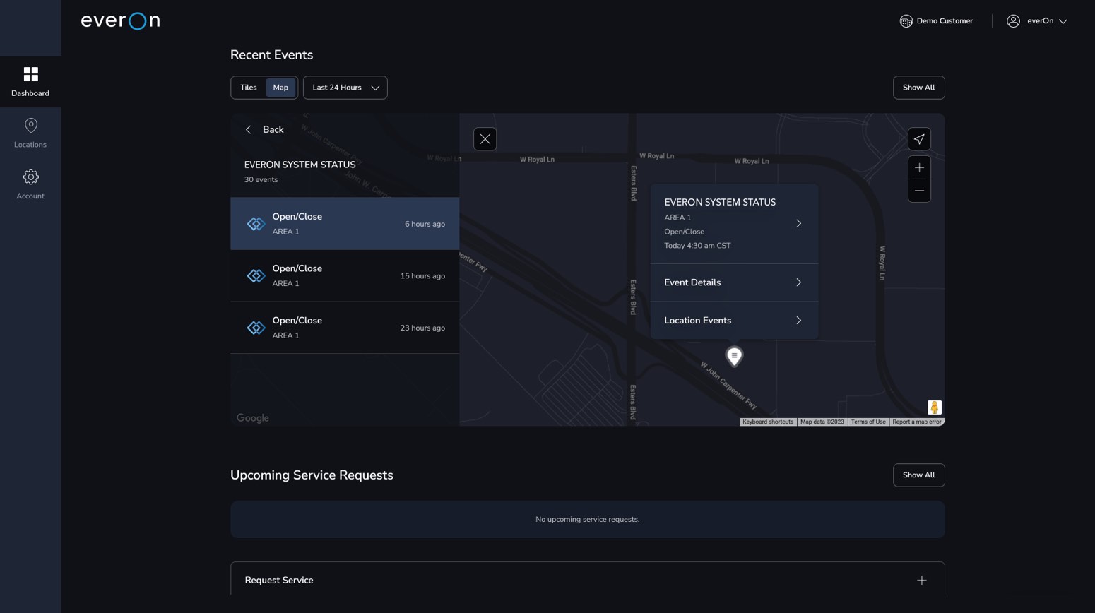Click Event Details label text
This screenshot has width=1095, height=613.
coord(692,282)
